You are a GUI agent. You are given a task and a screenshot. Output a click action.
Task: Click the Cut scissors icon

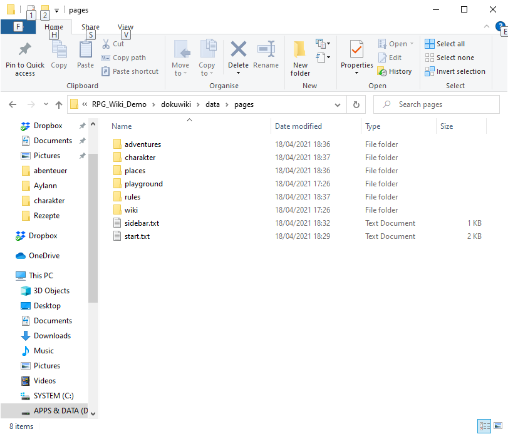point(106,44)
